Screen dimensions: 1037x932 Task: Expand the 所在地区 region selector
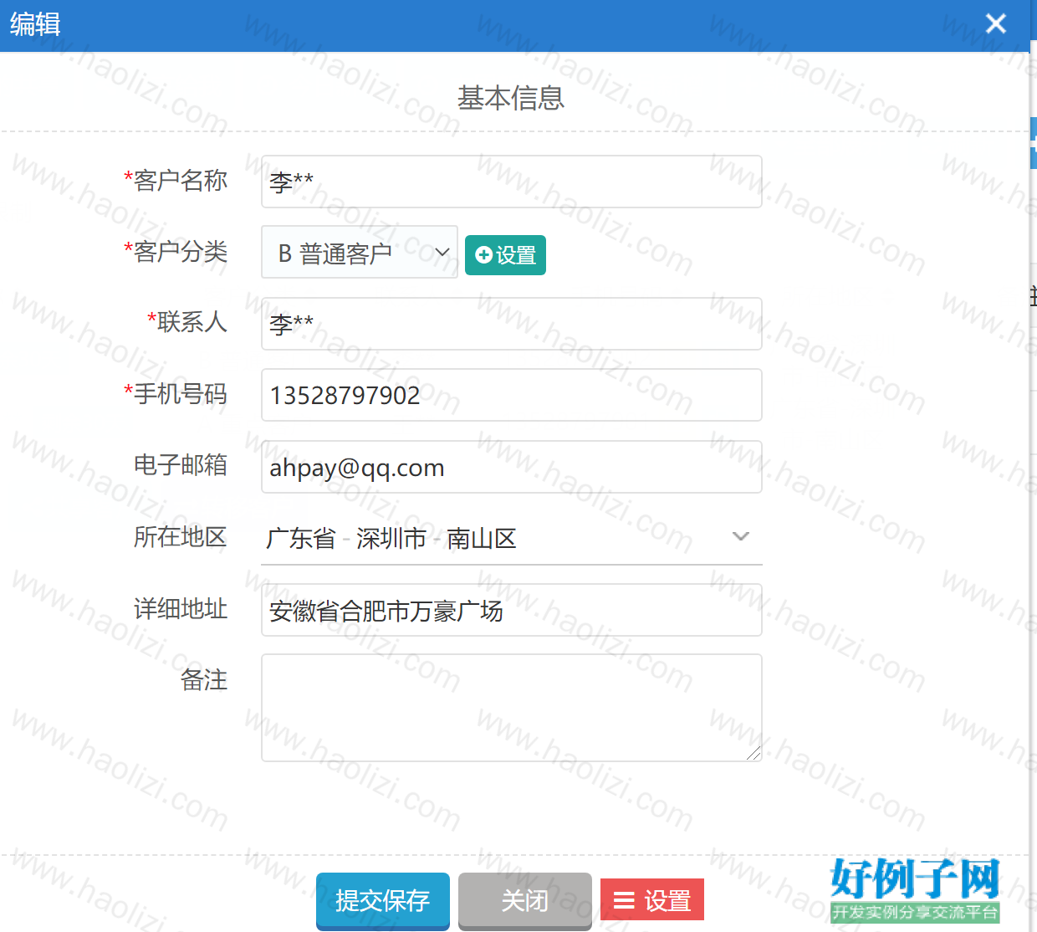coord(511,538)
